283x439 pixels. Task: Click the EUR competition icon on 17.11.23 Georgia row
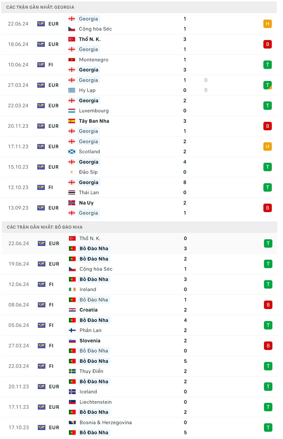point(41,147)
